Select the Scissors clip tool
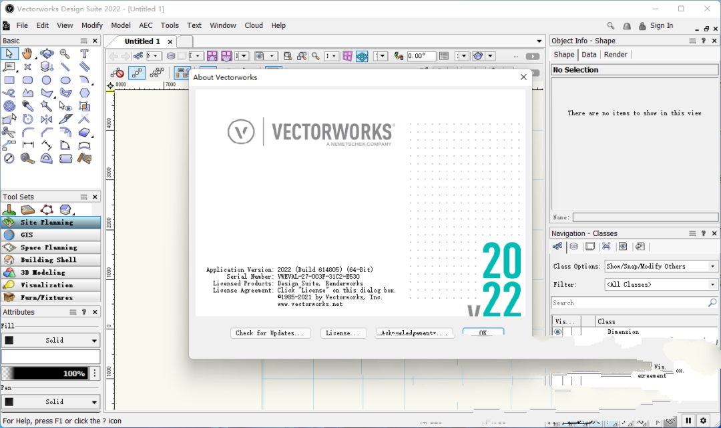 [9, 133]
